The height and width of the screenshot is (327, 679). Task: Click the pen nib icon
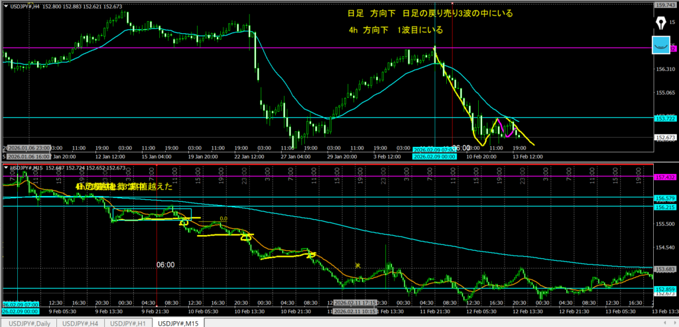661,23
